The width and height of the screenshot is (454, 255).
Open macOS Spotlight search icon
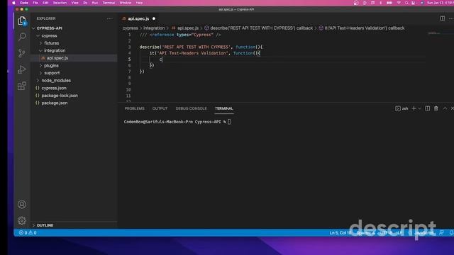(x=406, y=3)
